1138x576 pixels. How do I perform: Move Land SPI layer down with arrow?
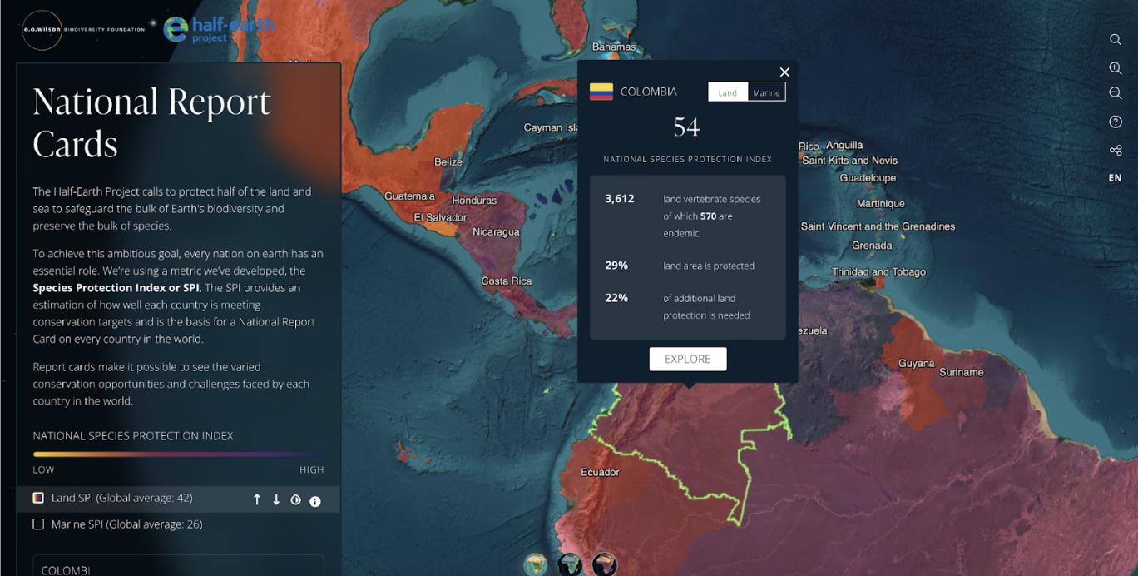point(276,499)
